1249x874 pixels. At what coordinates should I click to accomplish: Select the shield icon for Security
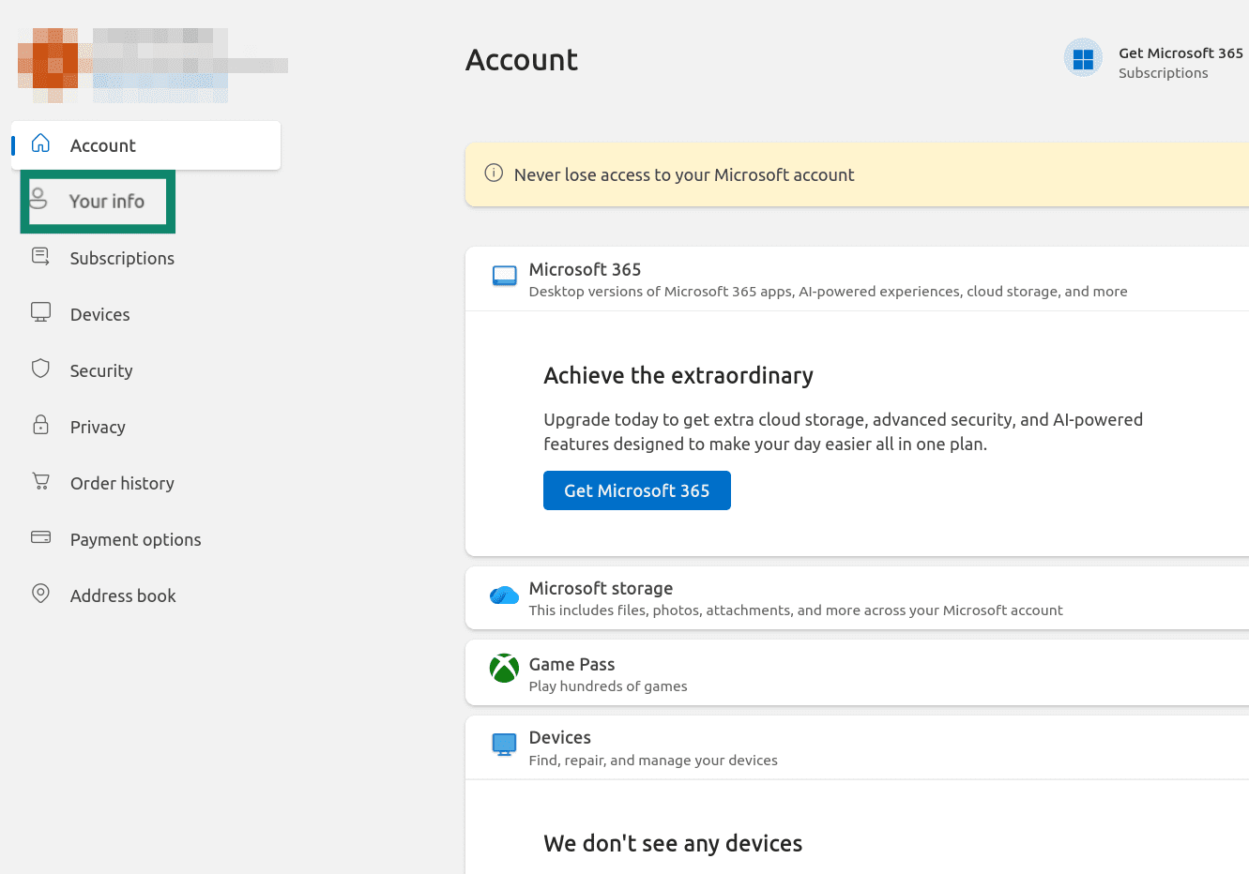[40, 369]
